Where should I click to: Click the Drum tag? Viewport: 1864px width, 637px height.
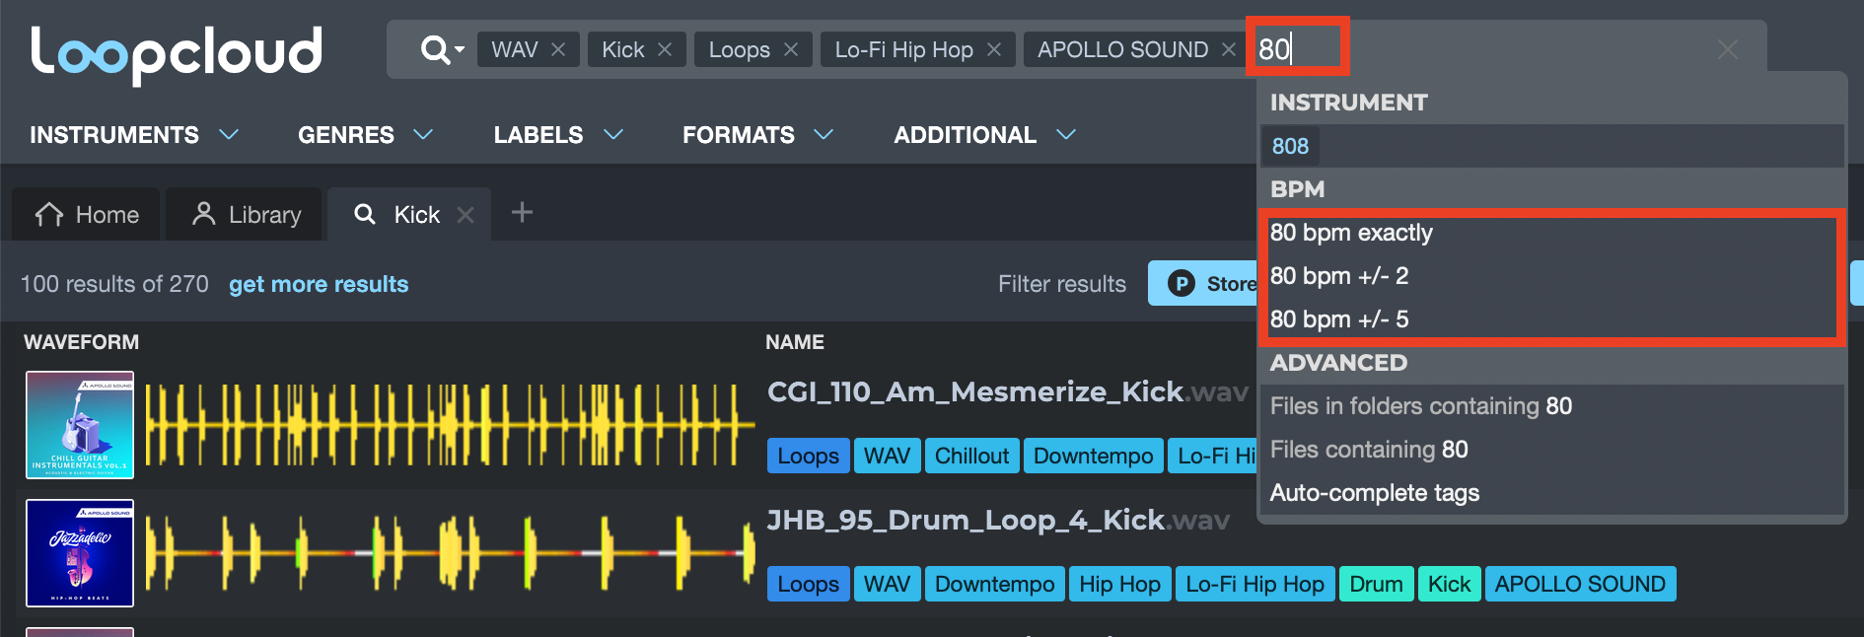[1377, 584]
